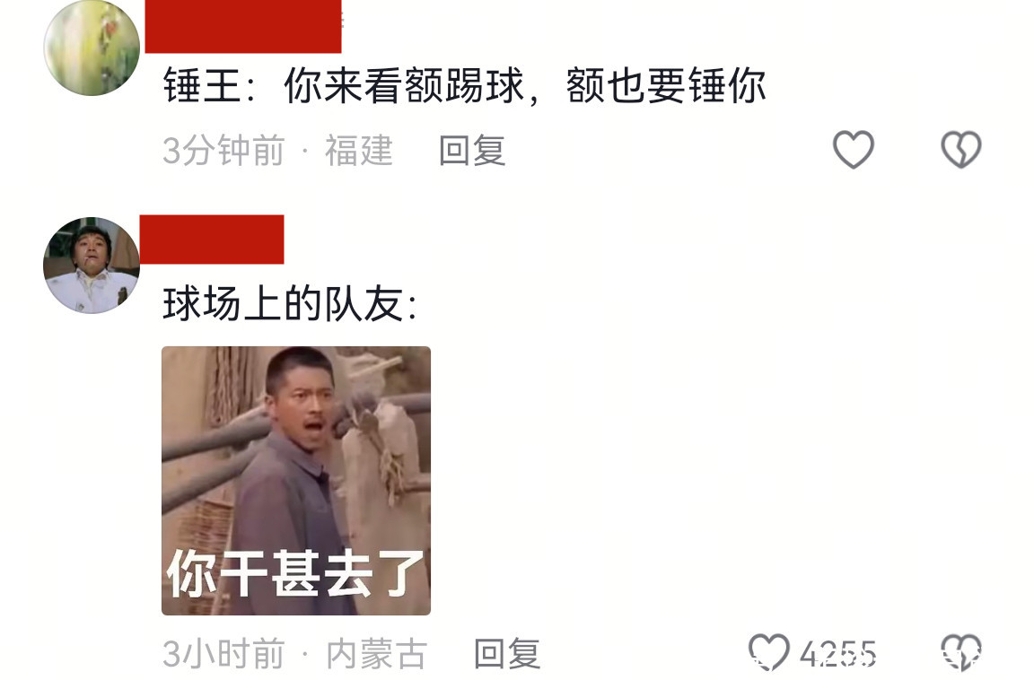Image resolution: width=1034 pixels, height=680 pixels.
Task: Click the 福建 location label
Action: [359, 150]
